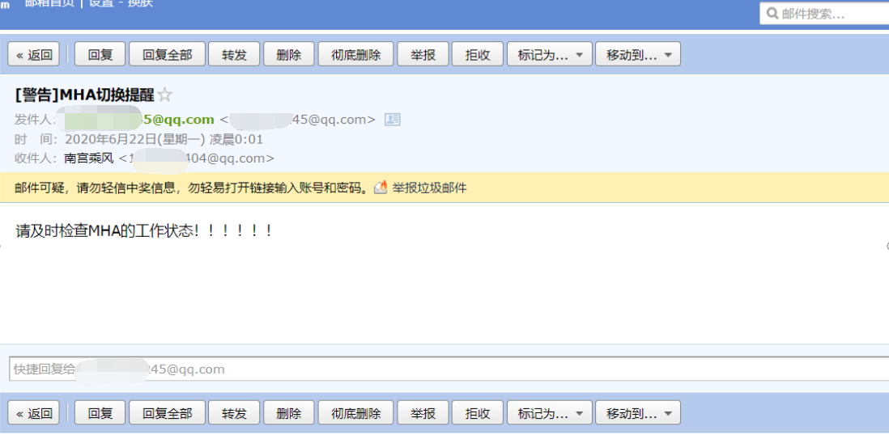This screenshot has height=439, width=889.
Task: Star the MHA切换提醒 email
Action: pos(164,95)
